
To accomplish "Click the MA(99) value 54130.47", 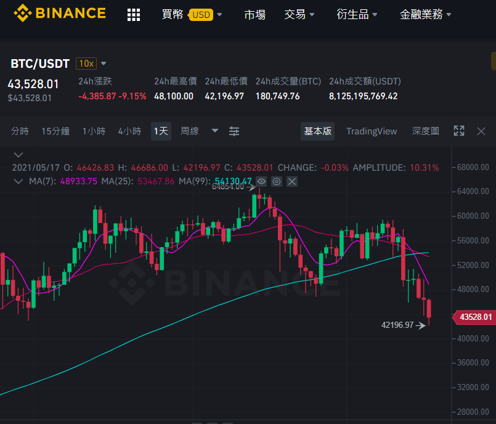I will click(233, 181).
